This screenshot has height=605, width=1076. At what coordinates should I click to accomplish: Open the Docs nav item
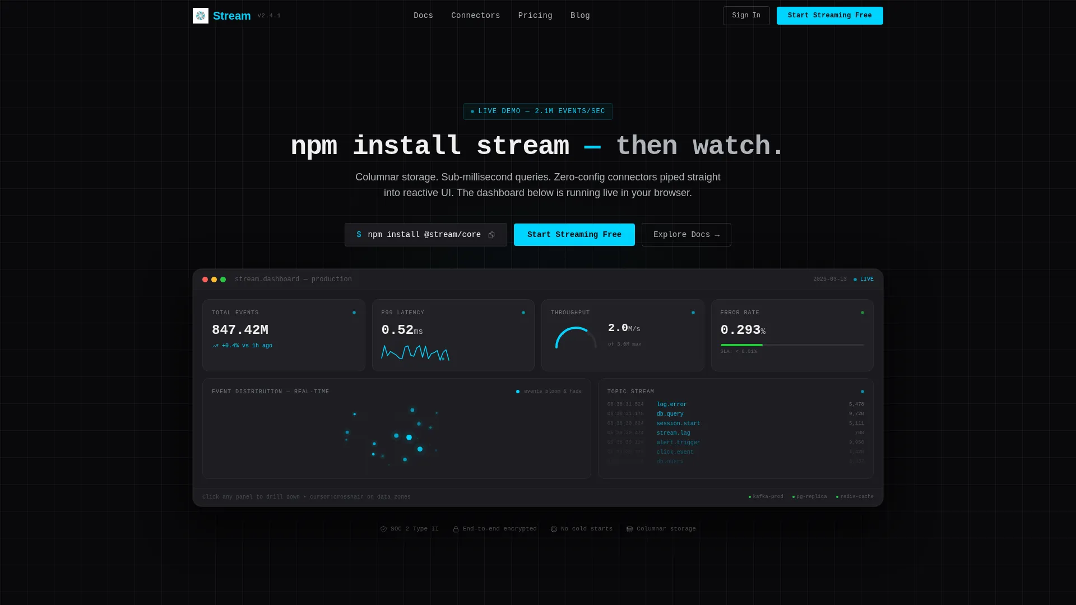(x=423, y=16)
